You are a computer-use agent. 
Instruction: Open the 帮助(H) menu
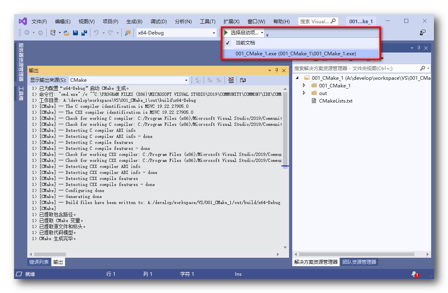point(281,21)
